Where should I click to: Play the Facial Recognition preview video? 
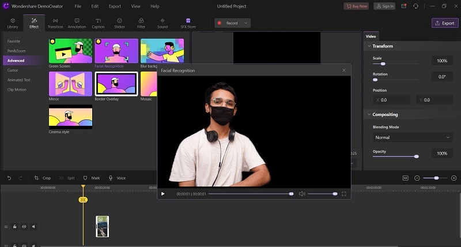[x=163, y=194]
